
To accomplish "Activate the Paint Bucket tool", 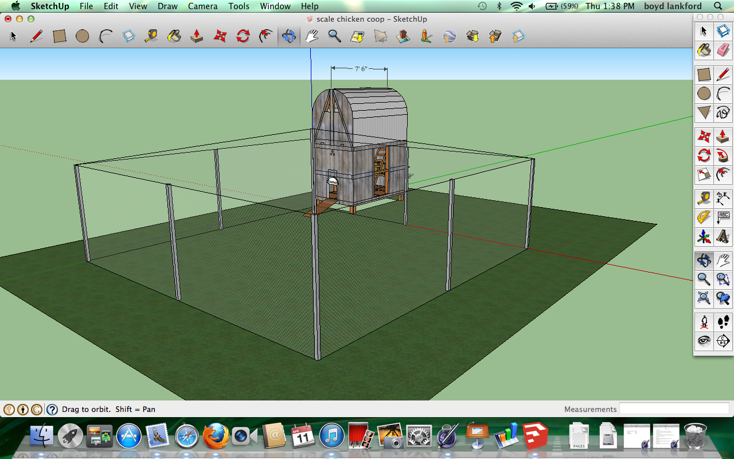I will click(x=174, y=36).
